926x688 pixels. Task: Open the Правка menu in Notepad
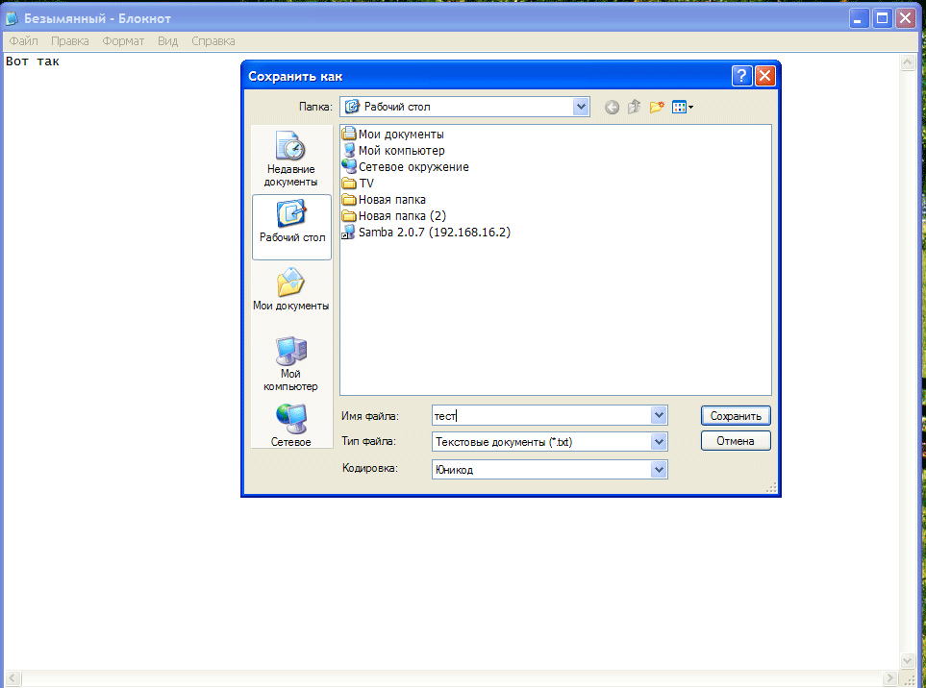pyautogui.click(x=69, y=40)
